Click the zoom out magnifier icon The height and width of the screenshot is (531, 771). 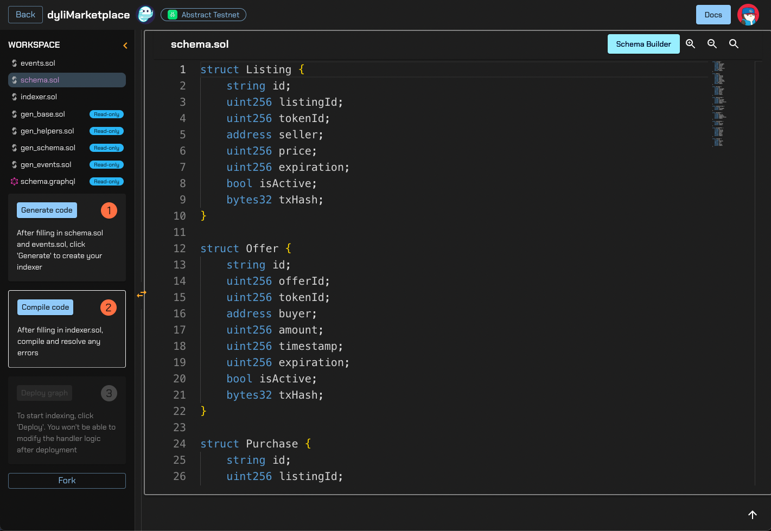712,44
